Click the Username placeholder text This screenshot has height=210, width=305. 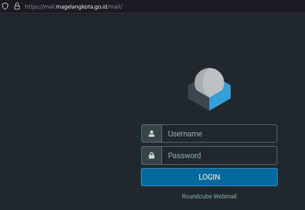pos(185,134)
